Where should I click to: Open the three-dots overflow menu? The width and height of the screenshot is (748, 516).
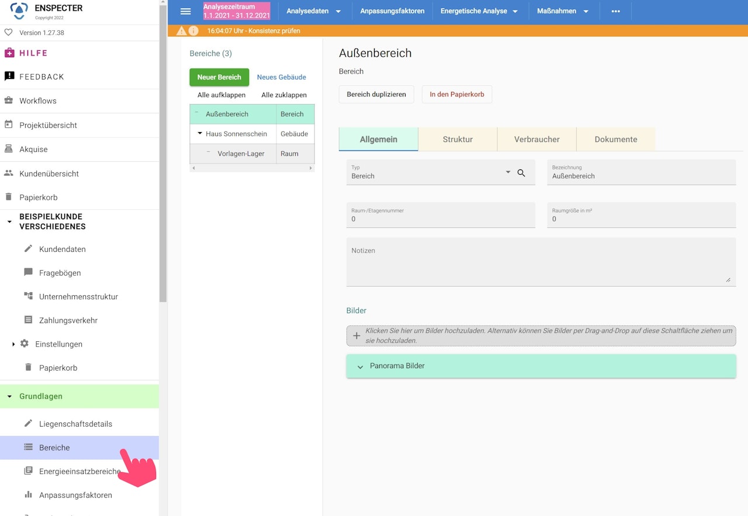tap(615, 11)
